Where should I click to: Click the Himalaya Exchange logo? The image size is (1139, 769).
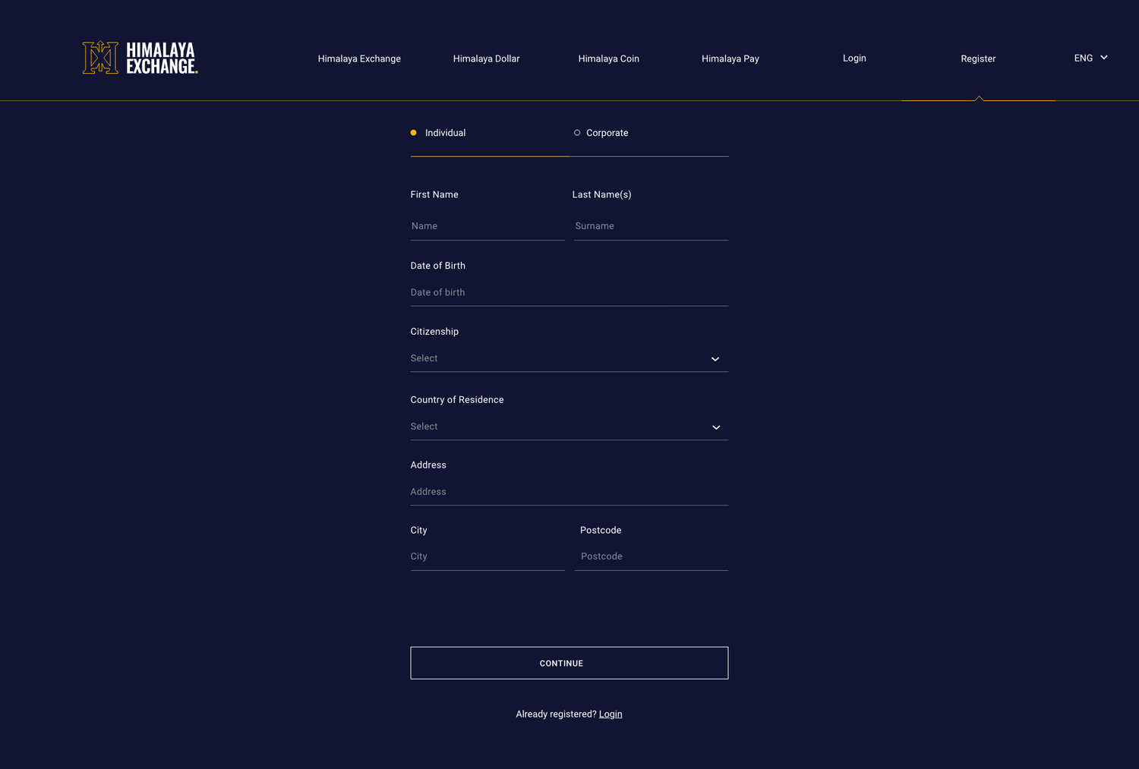pyautogui.click(x=140, y=58)
